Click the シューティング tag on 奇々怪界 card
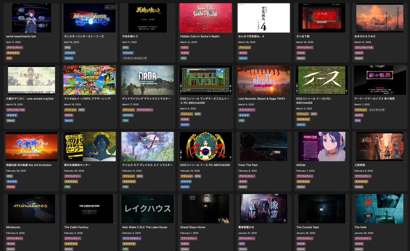The image size is (410, 251). click(377, 110)
